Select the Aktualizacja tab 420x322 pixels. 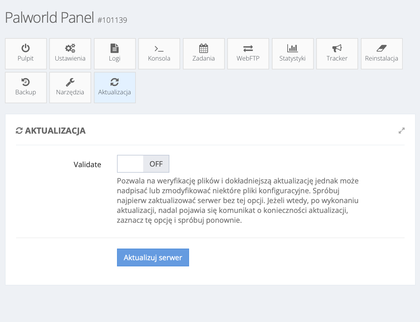[x=115, y=88]
